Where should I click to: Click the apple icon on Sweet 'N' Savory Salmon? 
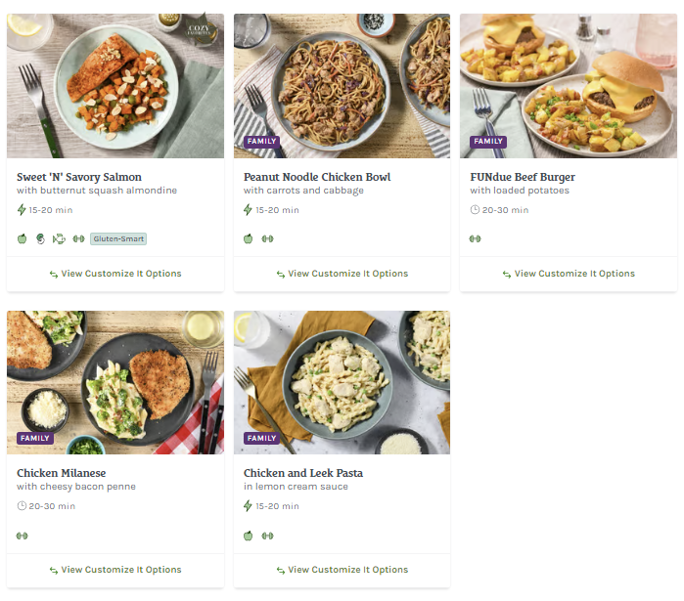pos(22,238)
